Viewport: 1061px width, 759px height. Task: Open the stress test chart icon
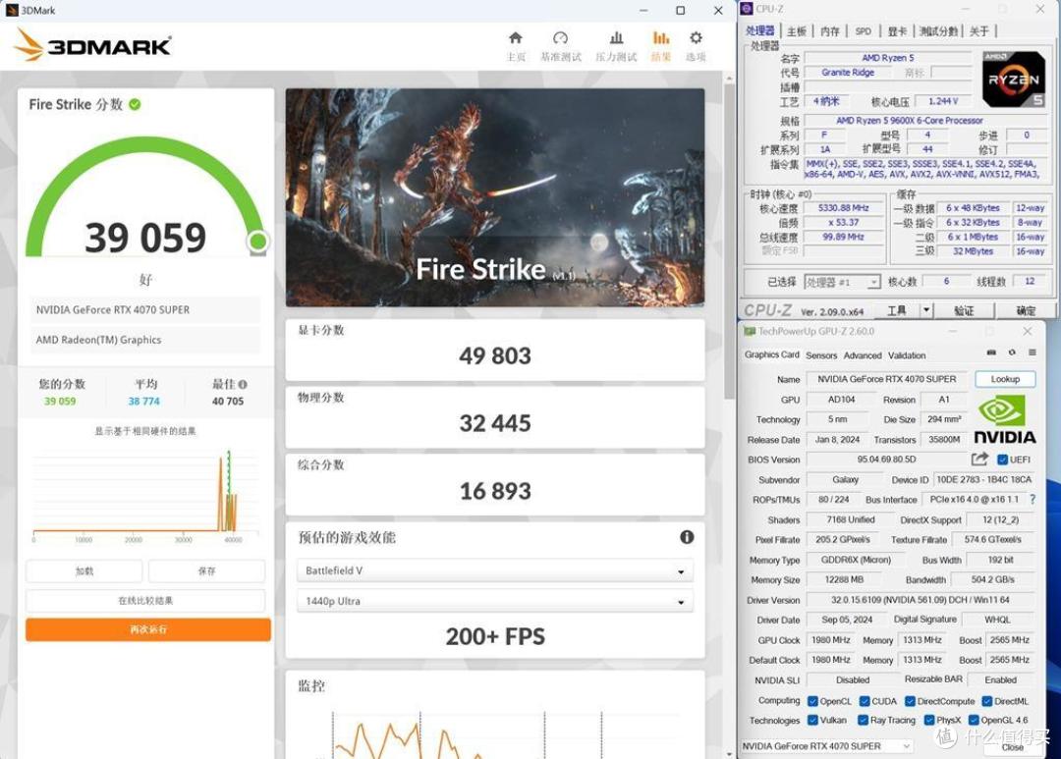[616, 38]
